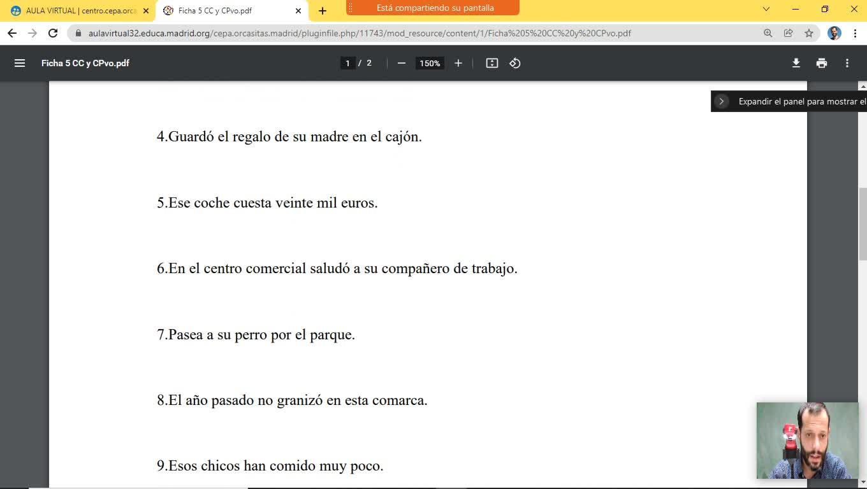Click the vertical scrollbar thumb
Viewport: 867px width, 489px height.
[863, 224]
